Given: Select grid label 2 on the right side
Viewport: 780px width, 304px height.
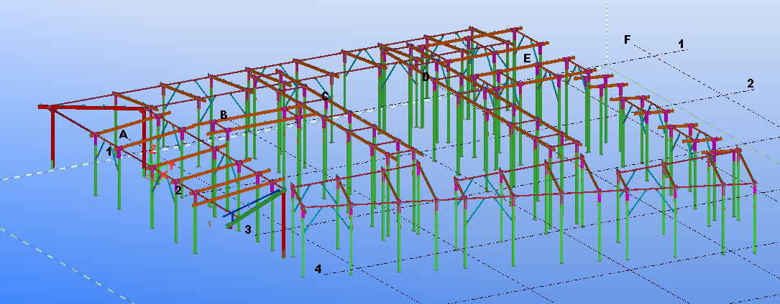Looking at the screenshot, I should tap(750, 83).
